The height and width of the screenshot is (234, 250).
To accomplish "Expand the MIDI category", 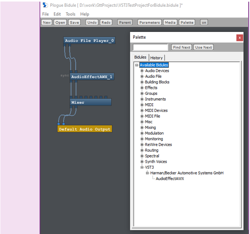I will [x=142, y=105].
